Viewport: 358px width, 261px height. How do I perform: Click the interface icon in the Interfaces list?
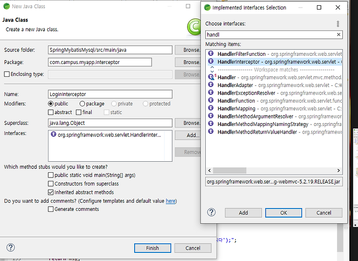point(53,134)
